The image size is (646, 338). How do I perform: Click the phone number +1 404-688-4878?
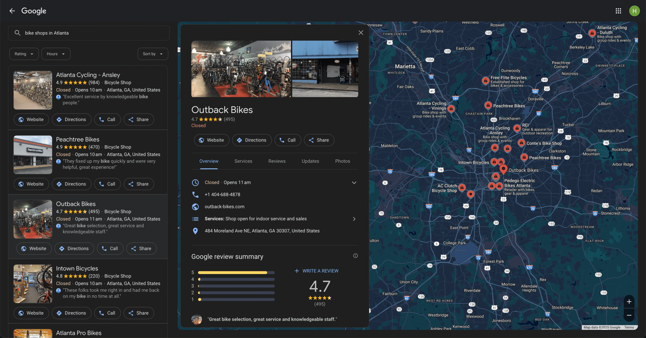click(x=222, y=194)
